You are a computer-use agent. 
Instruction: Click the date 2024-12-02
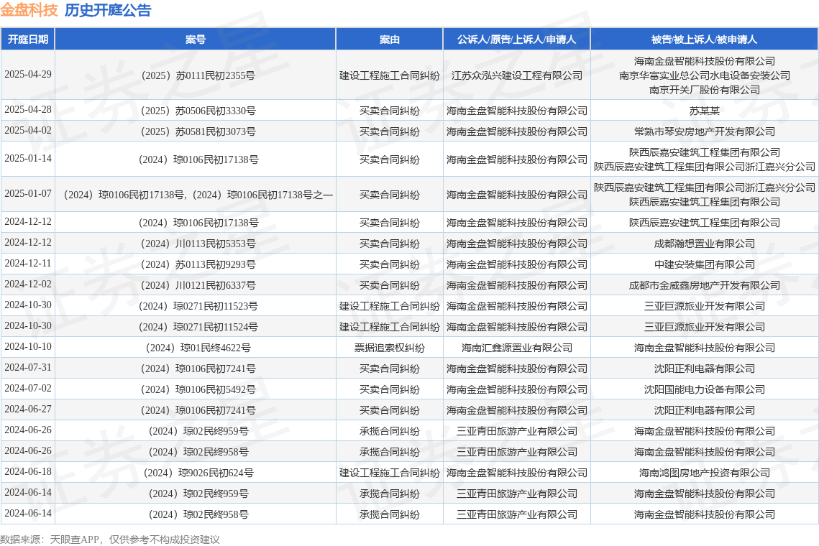click(x=28, y=284)
